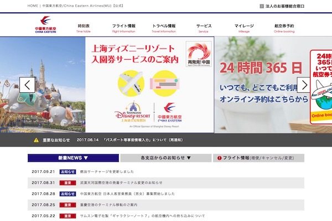Open the マイレージ Mileage menu
332x221 pixels.
[x=244, y=28]
